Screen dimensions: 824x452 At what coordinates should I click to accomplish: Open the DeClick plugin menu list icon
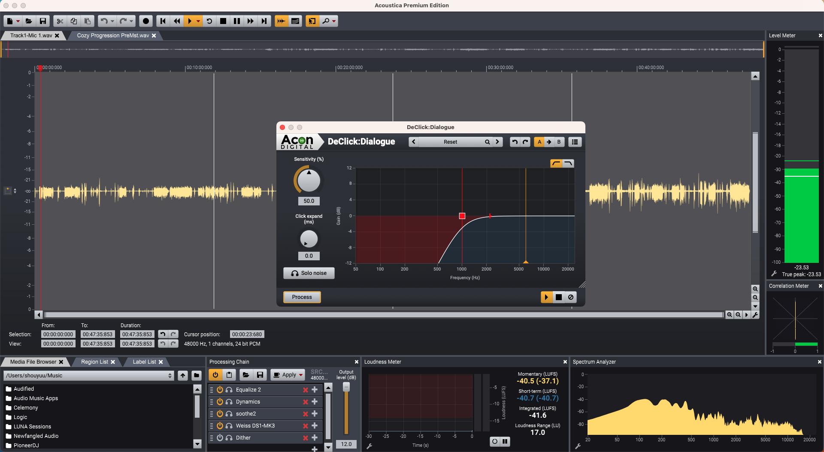tap(575, 142)
